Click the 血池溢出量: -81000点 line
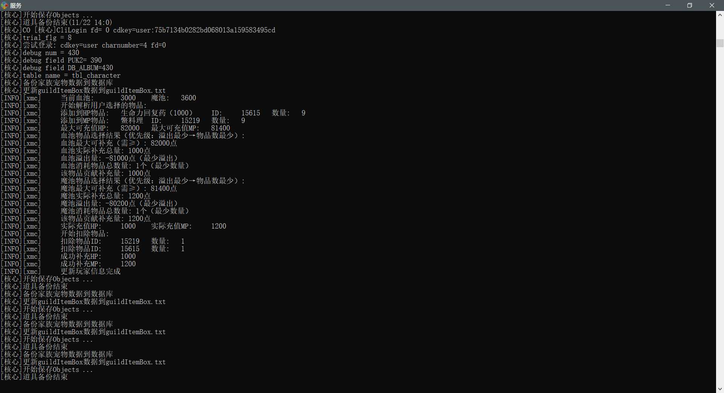 89,158
